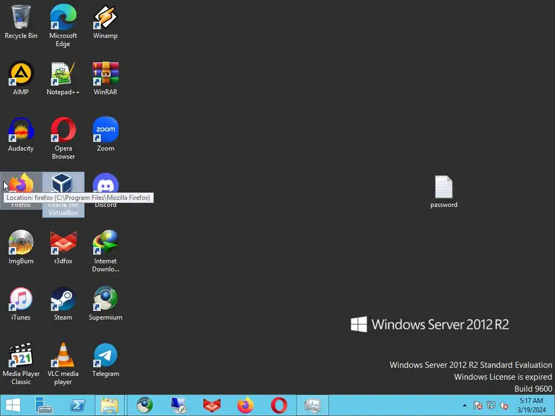Image resolution: width=555 pixels, height=416 pixels.
Task: Click the Steam desktop icon
Action: [63, 303]
